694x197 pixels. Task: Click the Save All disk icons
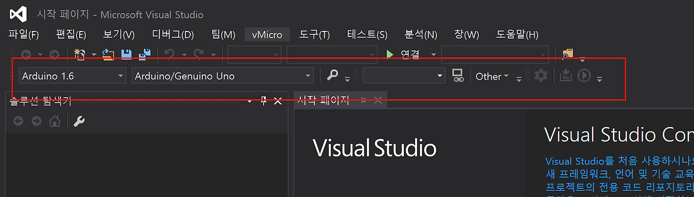(144, 54)
